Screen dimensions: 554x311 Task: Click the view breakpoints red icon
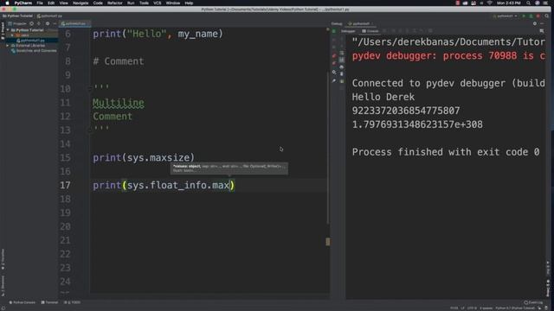click(334, 55)
